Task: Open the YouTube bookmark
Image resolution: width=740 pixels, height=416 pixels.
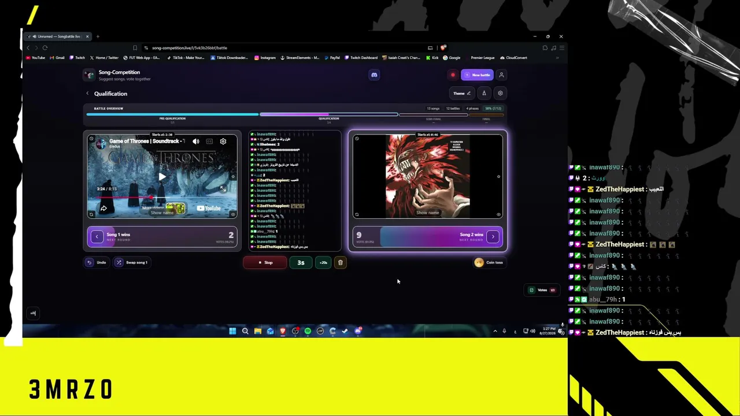Action: (35, 58)
